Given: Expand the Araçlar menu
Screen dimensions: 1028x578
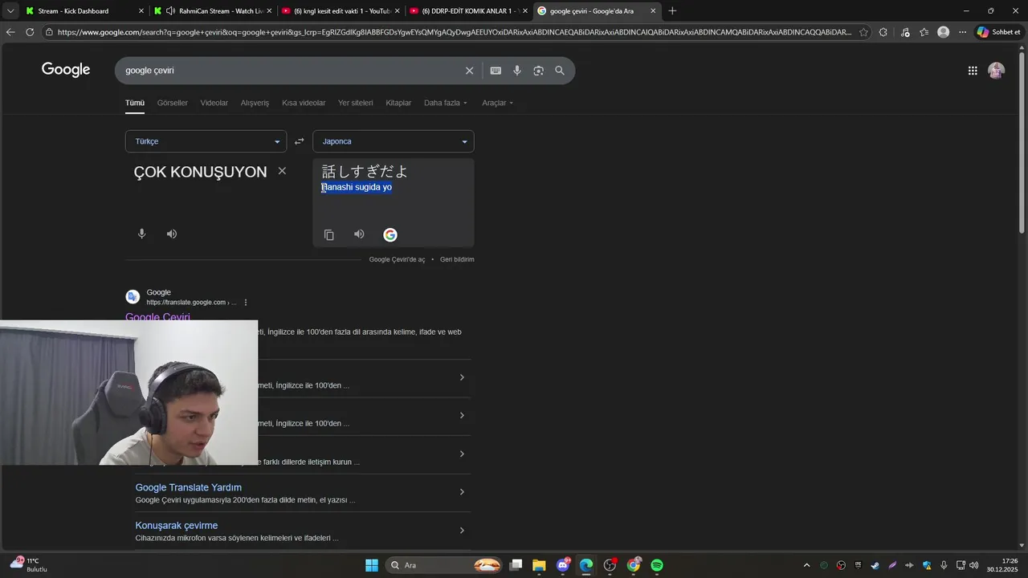Looking at the screenshot, I should [497, 103].
